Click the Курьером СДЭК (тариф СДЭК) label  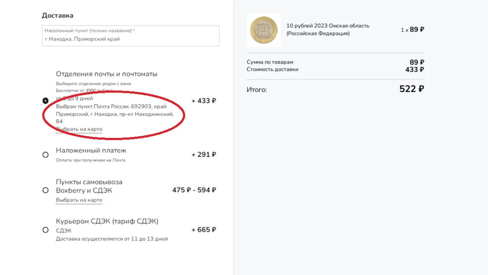pos(107,221)
